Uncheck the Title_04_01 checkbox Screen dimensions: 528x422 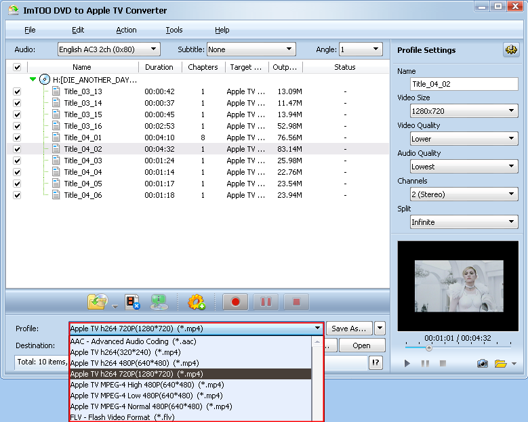click(17, 138)
